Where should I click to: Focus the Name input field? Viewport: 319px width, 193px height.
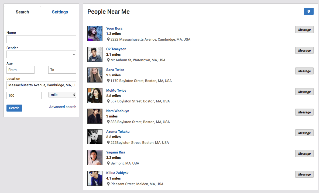41,39
